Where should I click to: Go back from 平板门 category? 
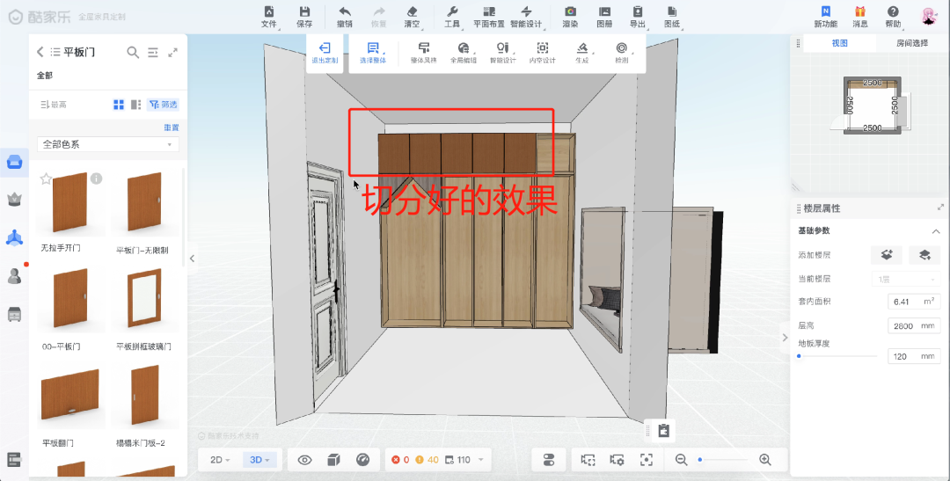point(40,52)
